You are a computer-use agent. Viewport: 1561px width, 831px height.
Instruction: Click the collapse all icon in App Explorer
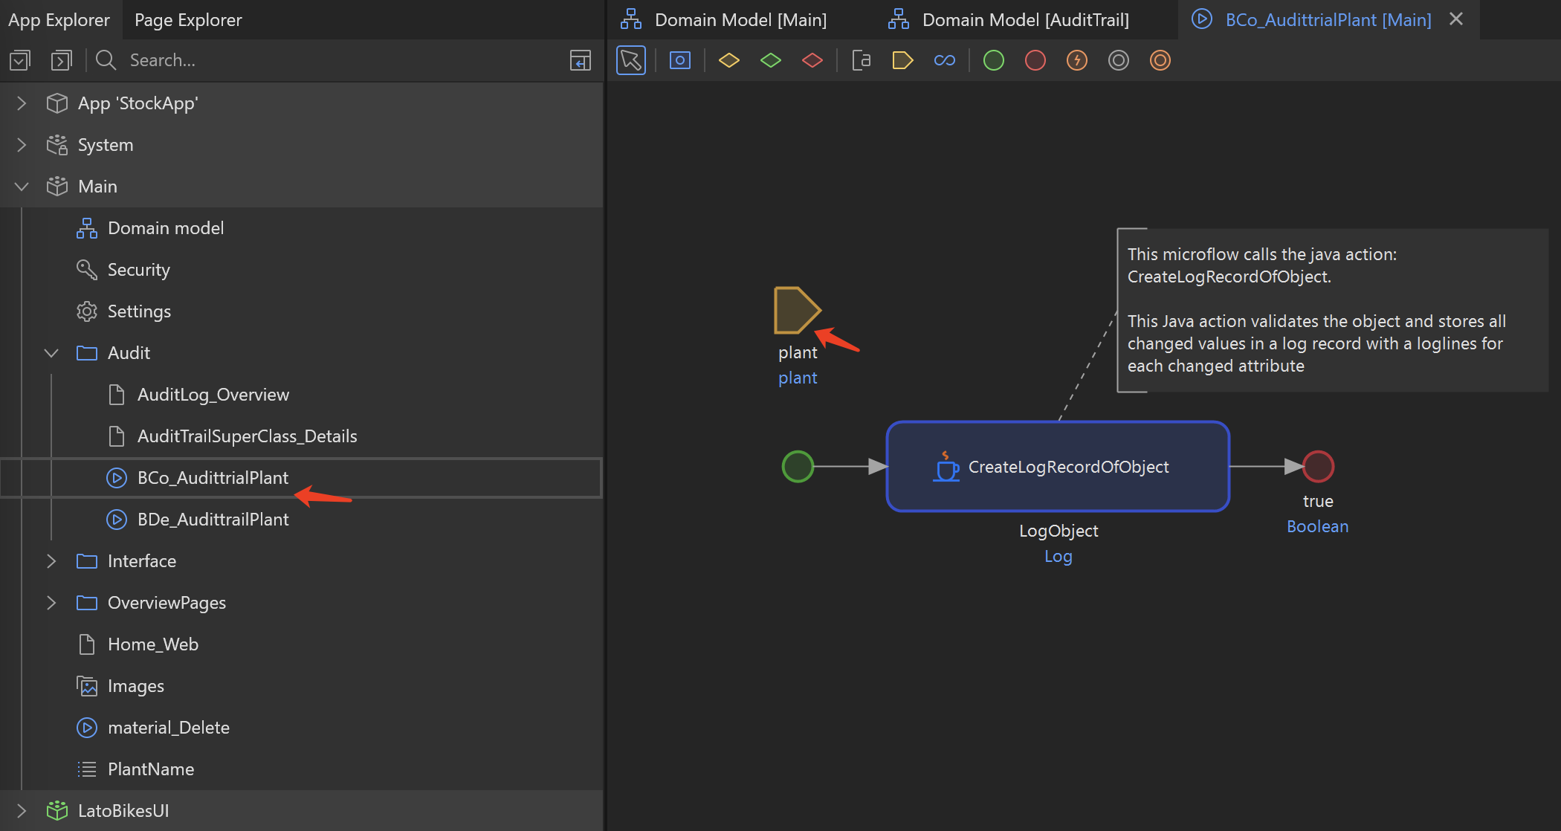20,60
